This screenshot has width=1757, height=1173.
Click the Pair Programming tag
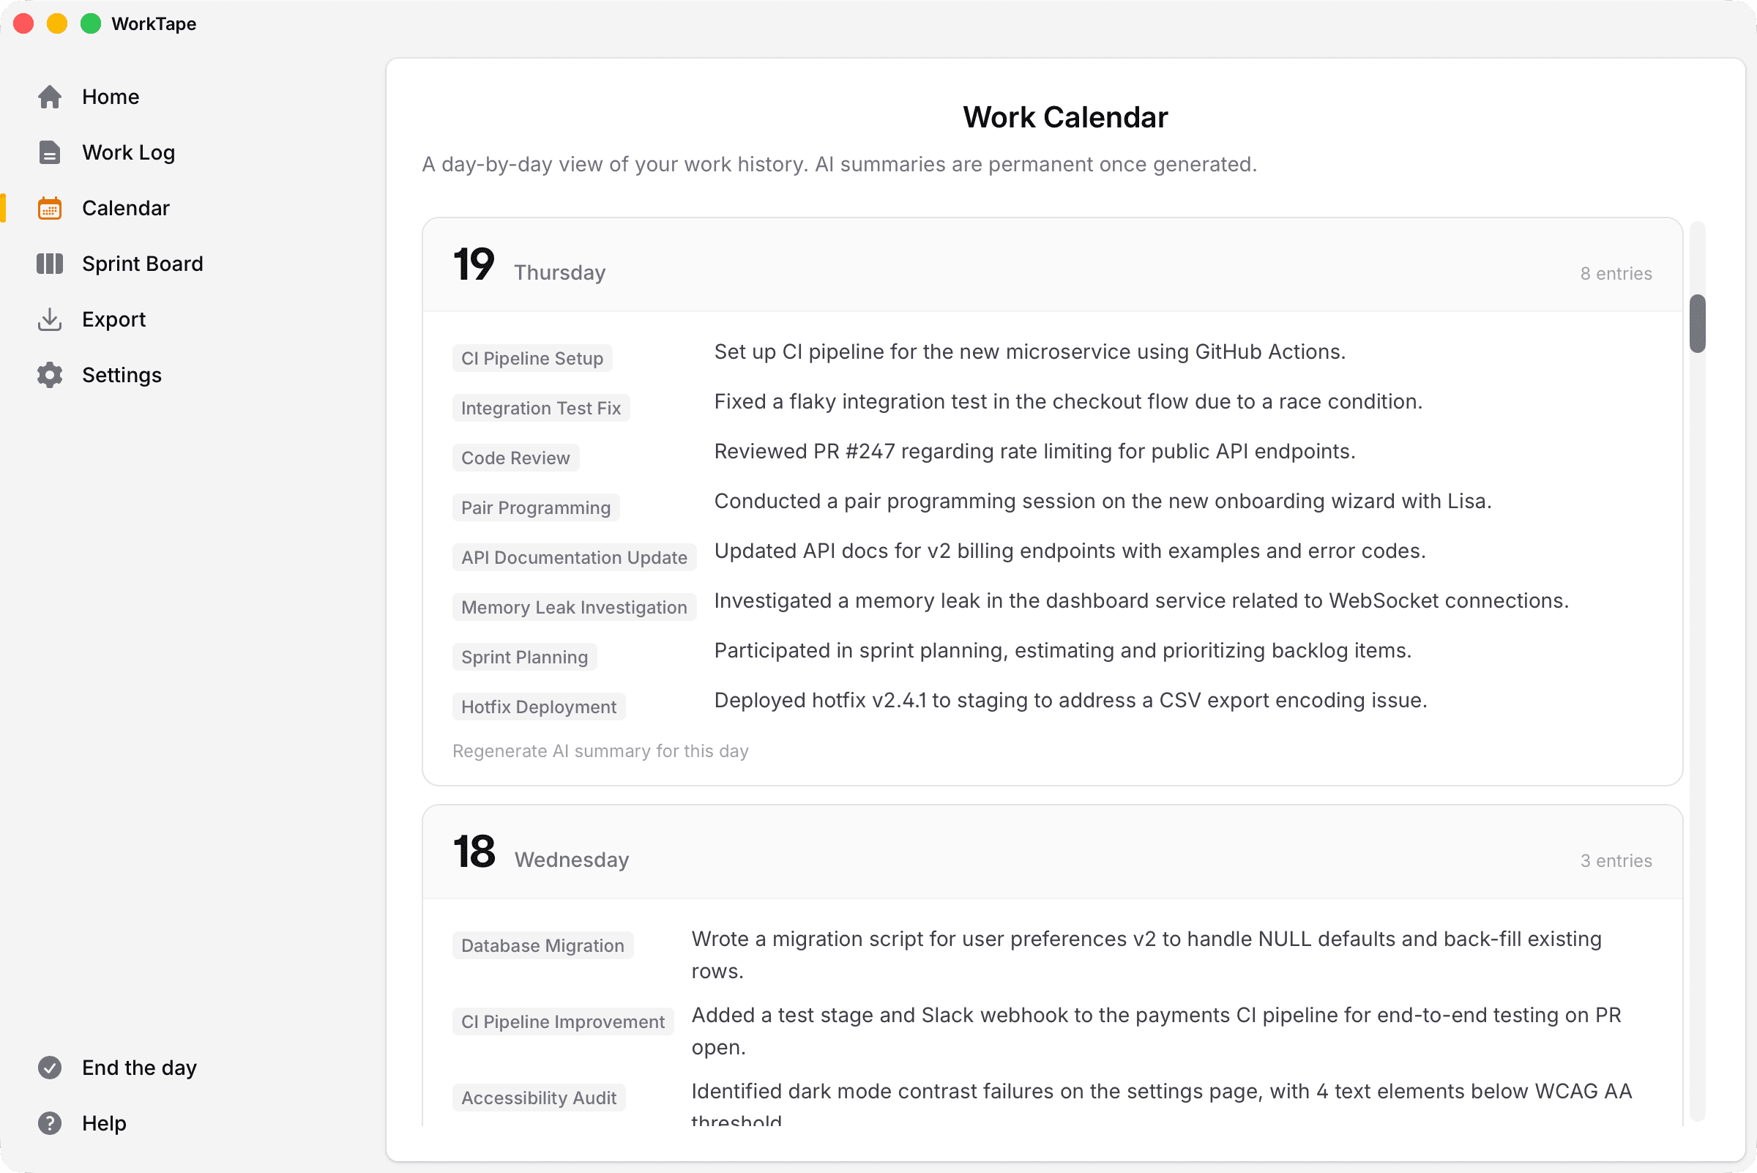point(536,507)
